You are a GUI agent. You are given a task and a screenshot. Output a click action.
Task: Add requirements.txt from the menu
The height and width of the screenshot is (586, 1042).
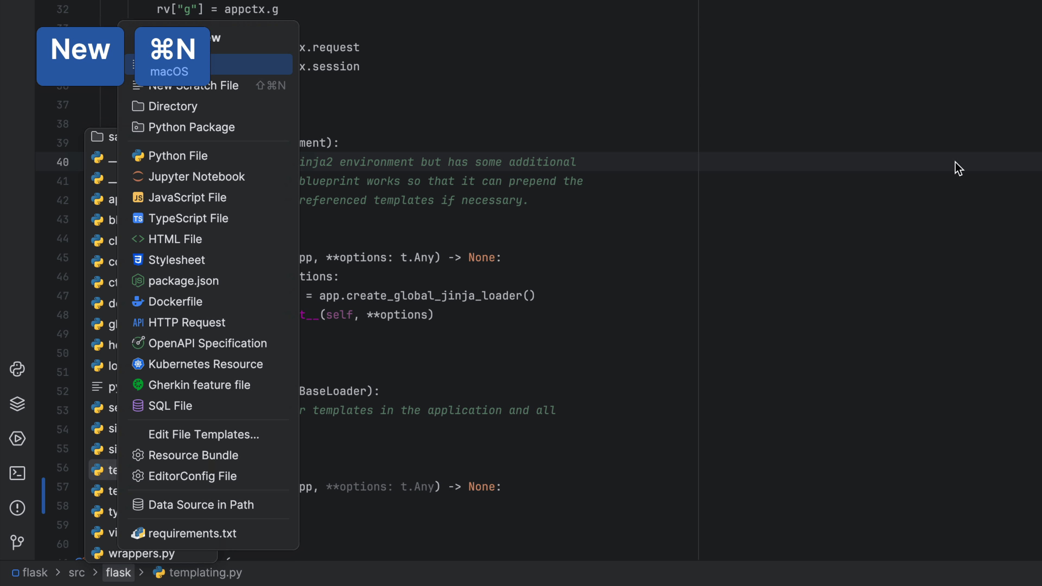tap(192, 533)
